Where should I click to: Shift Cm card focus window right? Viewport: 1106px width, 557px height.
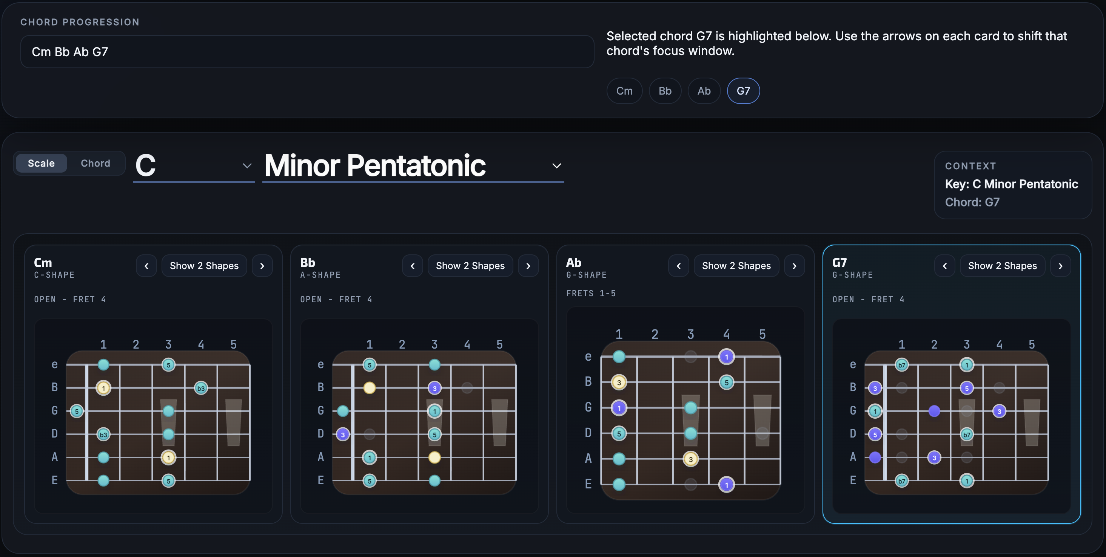click(262, 266)
